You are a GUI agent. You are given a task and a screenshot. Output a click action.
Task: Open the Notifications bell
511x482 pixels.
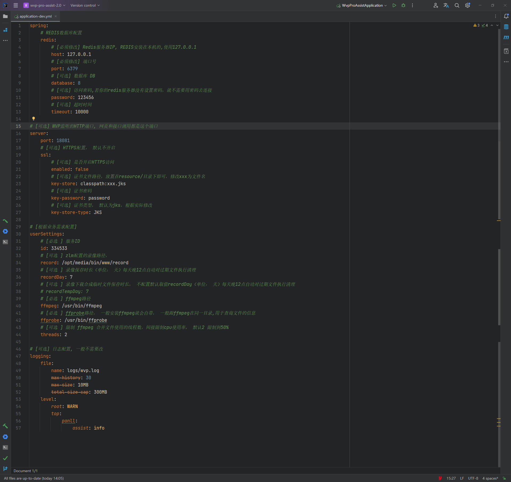pos(506,16)
